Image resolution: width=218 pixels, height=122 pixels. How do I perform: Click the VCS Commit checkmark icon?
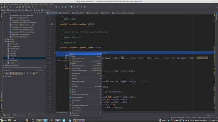68,7
